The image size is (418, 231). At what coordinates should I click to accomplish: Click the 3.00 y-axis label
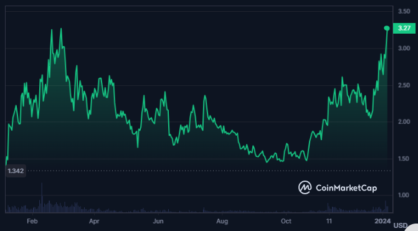pos(404,49)
